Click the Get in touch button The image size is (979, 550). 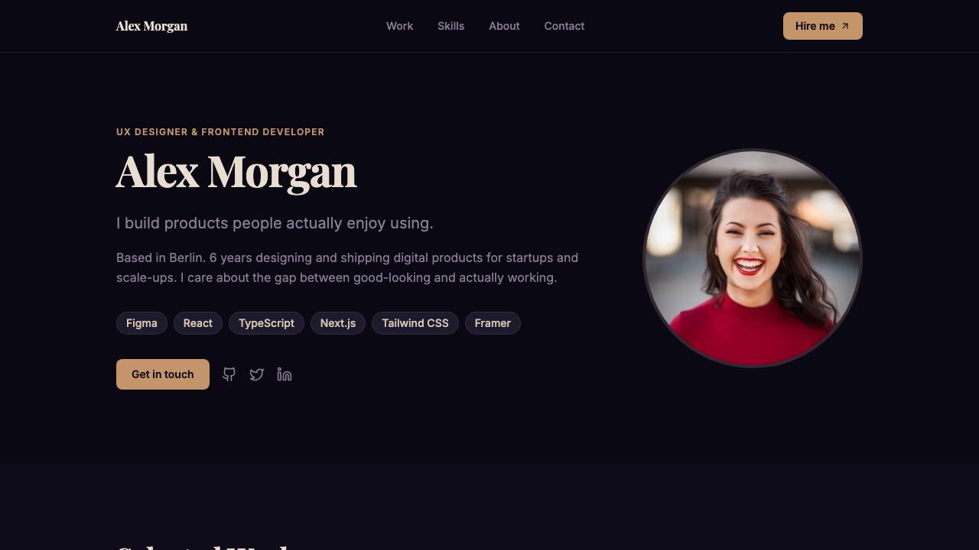(x=163, y=374)
